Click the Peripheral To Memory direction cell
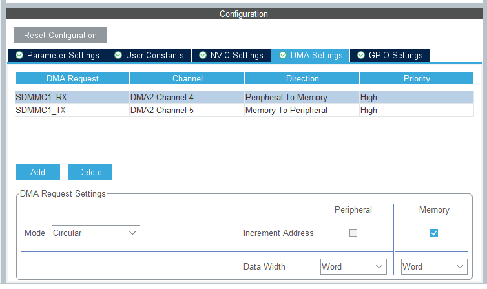 (x=302, y=97)
